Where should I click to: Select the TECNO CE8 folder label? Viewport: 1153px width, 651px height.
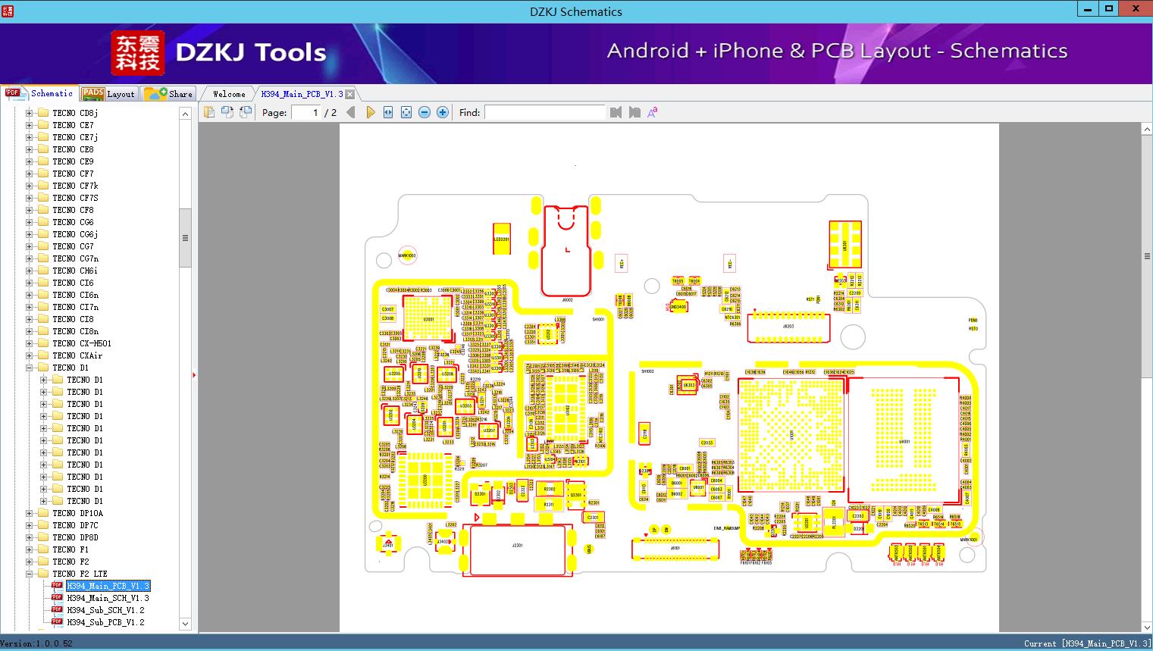point(74,149)
